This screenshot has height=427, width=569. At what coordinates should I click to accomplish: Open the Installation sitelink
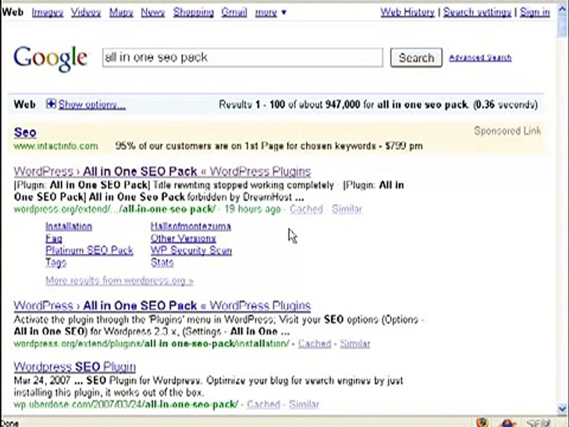click(69, 226)
